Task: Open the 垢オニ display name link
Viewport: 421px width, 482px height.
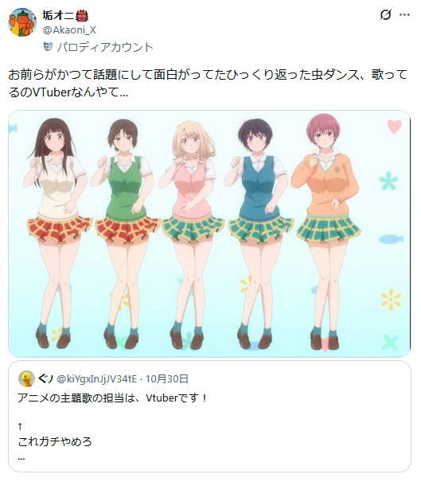Action: pos(59,15)
